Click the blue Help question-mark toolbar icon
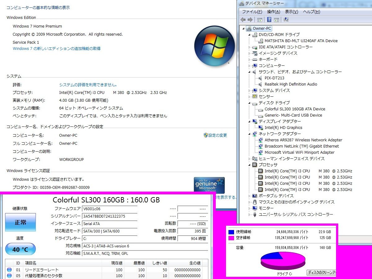The image size is (372, 279). point(269,20)
